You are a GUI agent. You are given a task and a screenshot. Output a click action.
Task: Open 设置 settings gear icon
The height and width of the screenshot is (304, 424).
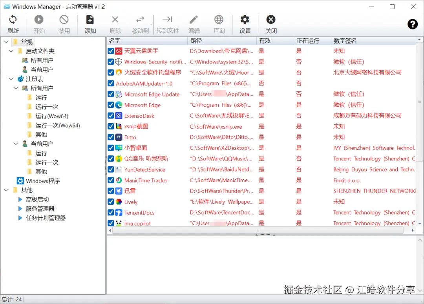[x=245, y=20]
